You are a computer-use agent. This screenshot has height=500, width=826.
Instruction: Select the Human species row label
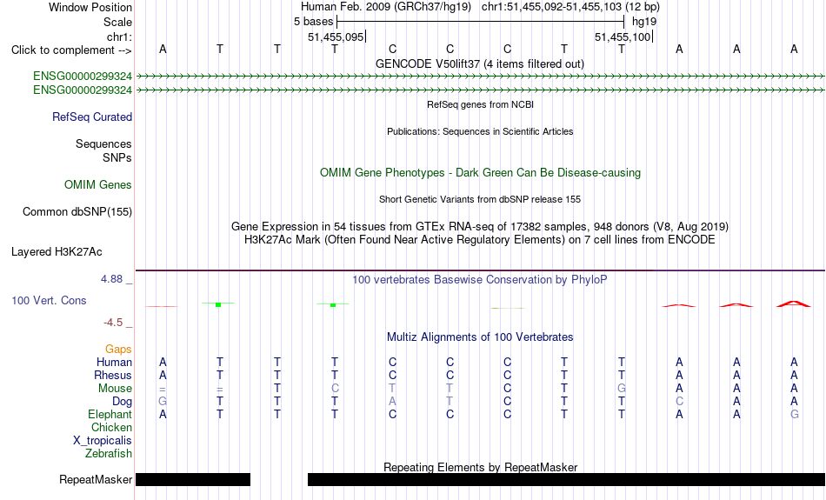pos(114,362)
